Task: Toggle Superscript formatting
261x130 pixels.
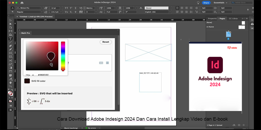Action: click(x=71, y=8)
